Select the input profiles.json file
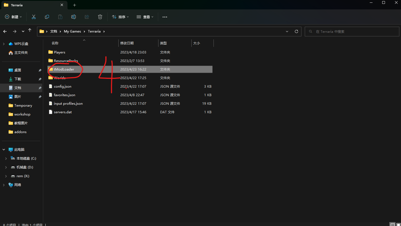401x226 pixels. pos(130,103)
